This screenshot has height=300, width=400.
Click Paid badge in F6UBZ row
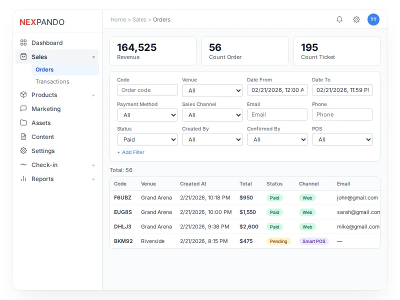(274, 197)
